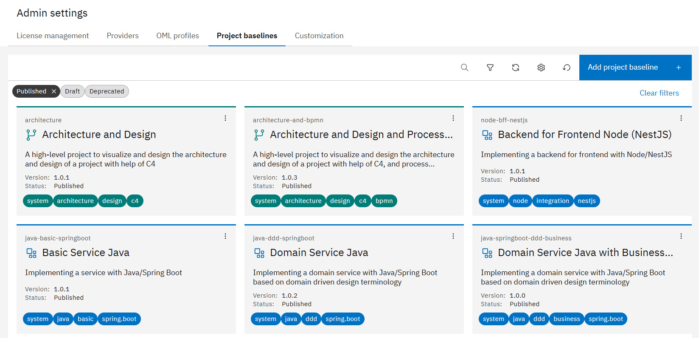Open the Domain Service Java title

coord(319,253)
